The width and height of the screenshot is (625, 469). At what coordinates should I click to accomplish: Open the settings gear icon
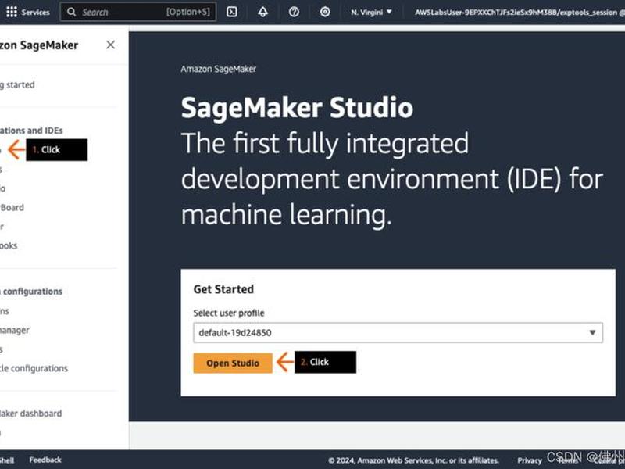coord(325,12)
